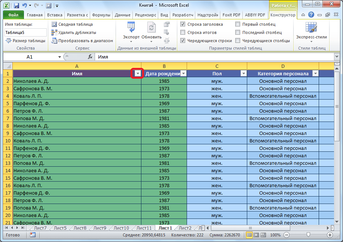Viewport: 343px width, 242px height.
Task: Click the insert function fx icon
Action: pyautogui.click(x=90, y=57)
